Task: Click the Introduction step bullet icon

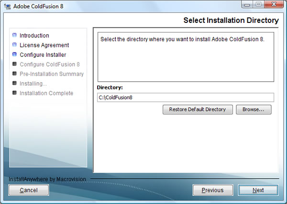Action: pos(14,35)
